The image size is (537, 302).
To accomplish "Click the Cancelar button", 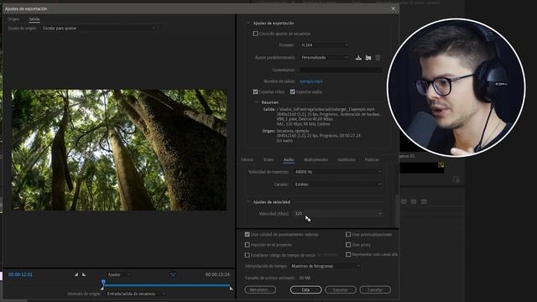I will tap(375, 289).
